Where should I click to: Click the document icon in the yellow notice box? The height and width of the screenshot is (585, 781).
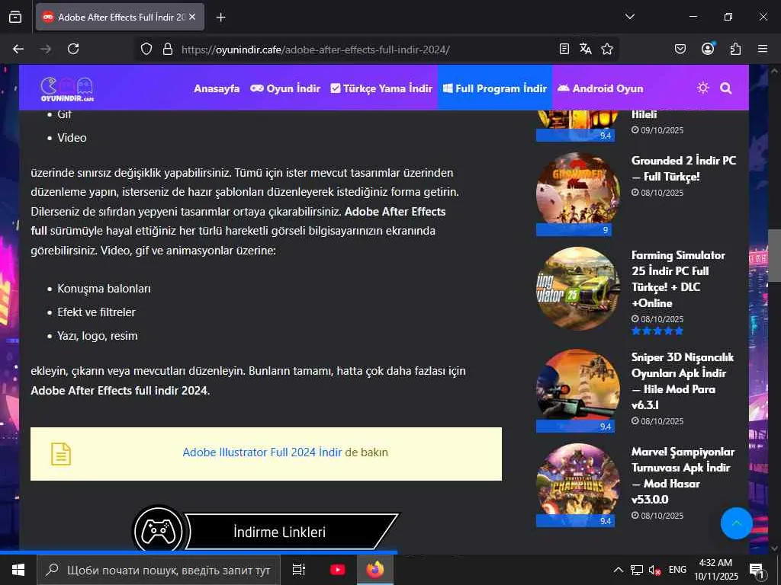pyautogui.click(x=61, y=454)
